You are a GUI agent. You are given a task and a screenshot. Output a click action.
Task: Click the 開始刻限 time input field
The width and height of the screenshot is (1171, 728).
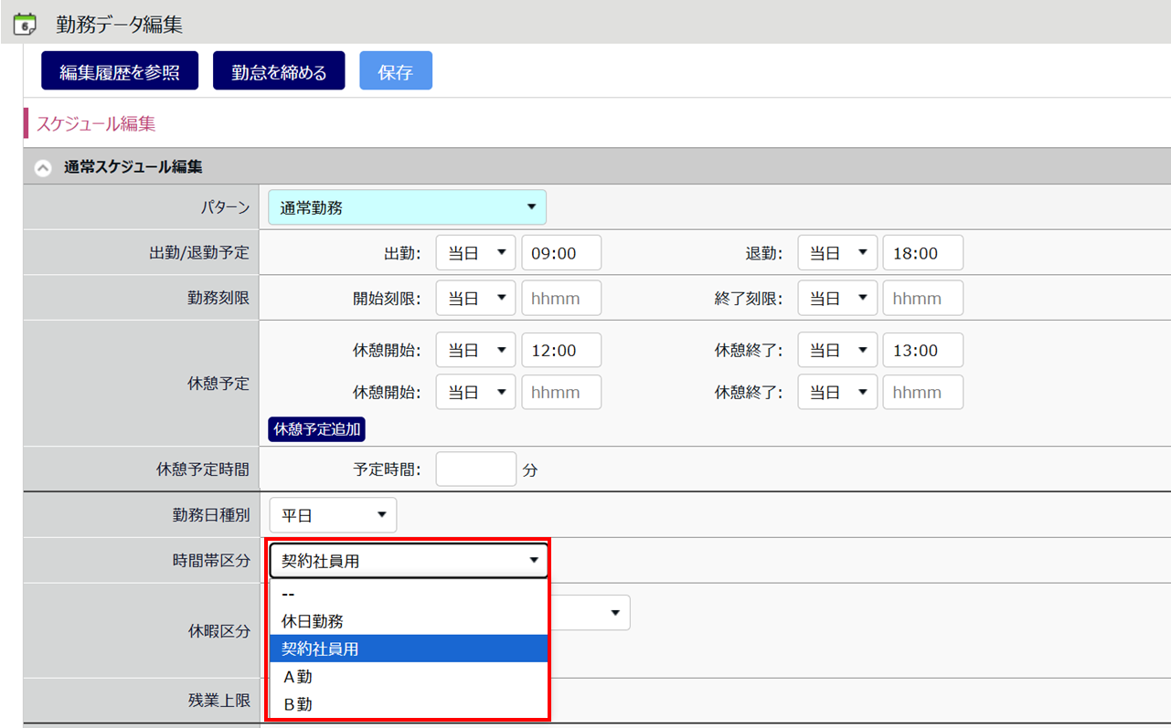coord(560,299)
